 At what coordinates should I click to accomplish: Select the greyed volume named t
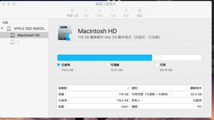(18, 42)
